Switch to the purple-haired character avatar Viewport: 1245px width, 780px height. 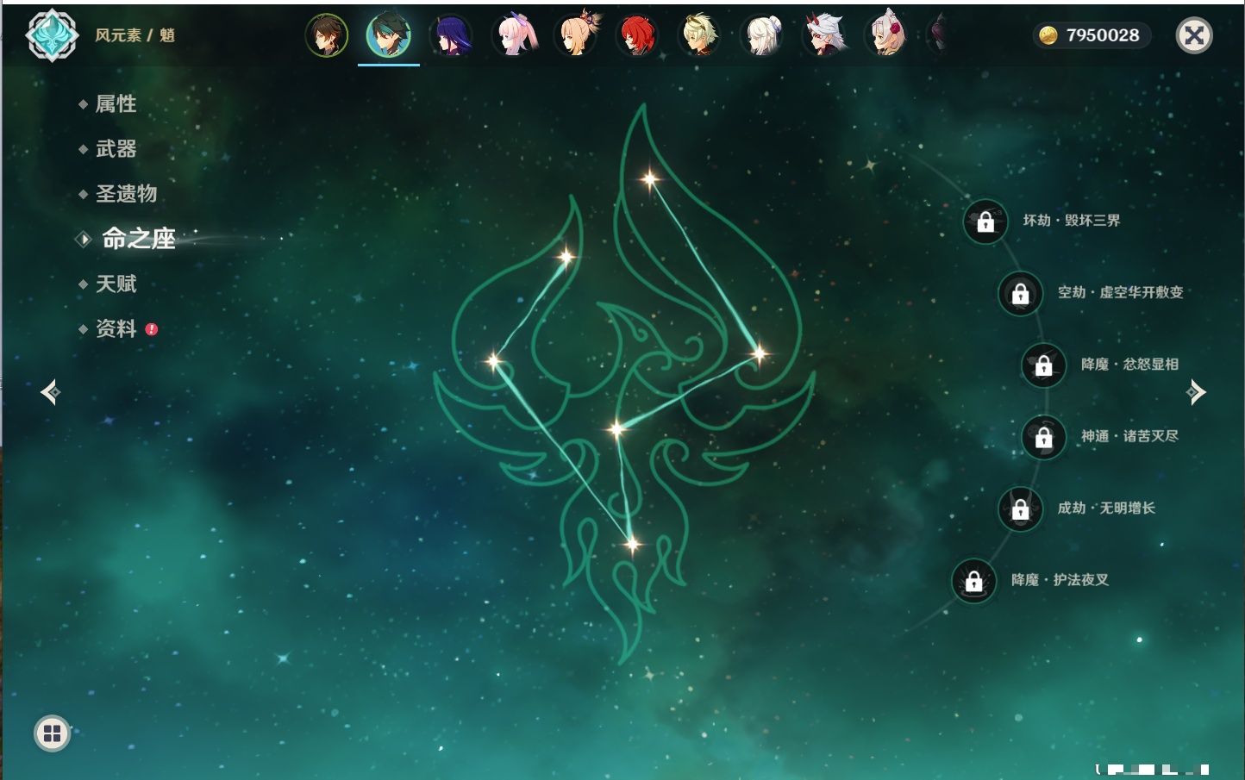451,35
